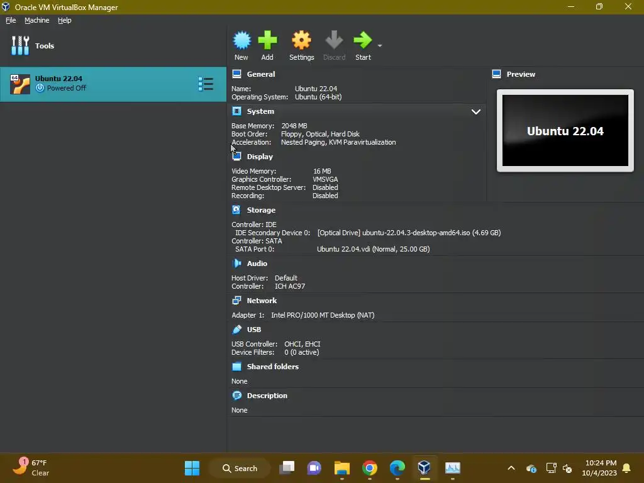Open the notifications bell icon
644x483 pixels.
pos(627,468)
